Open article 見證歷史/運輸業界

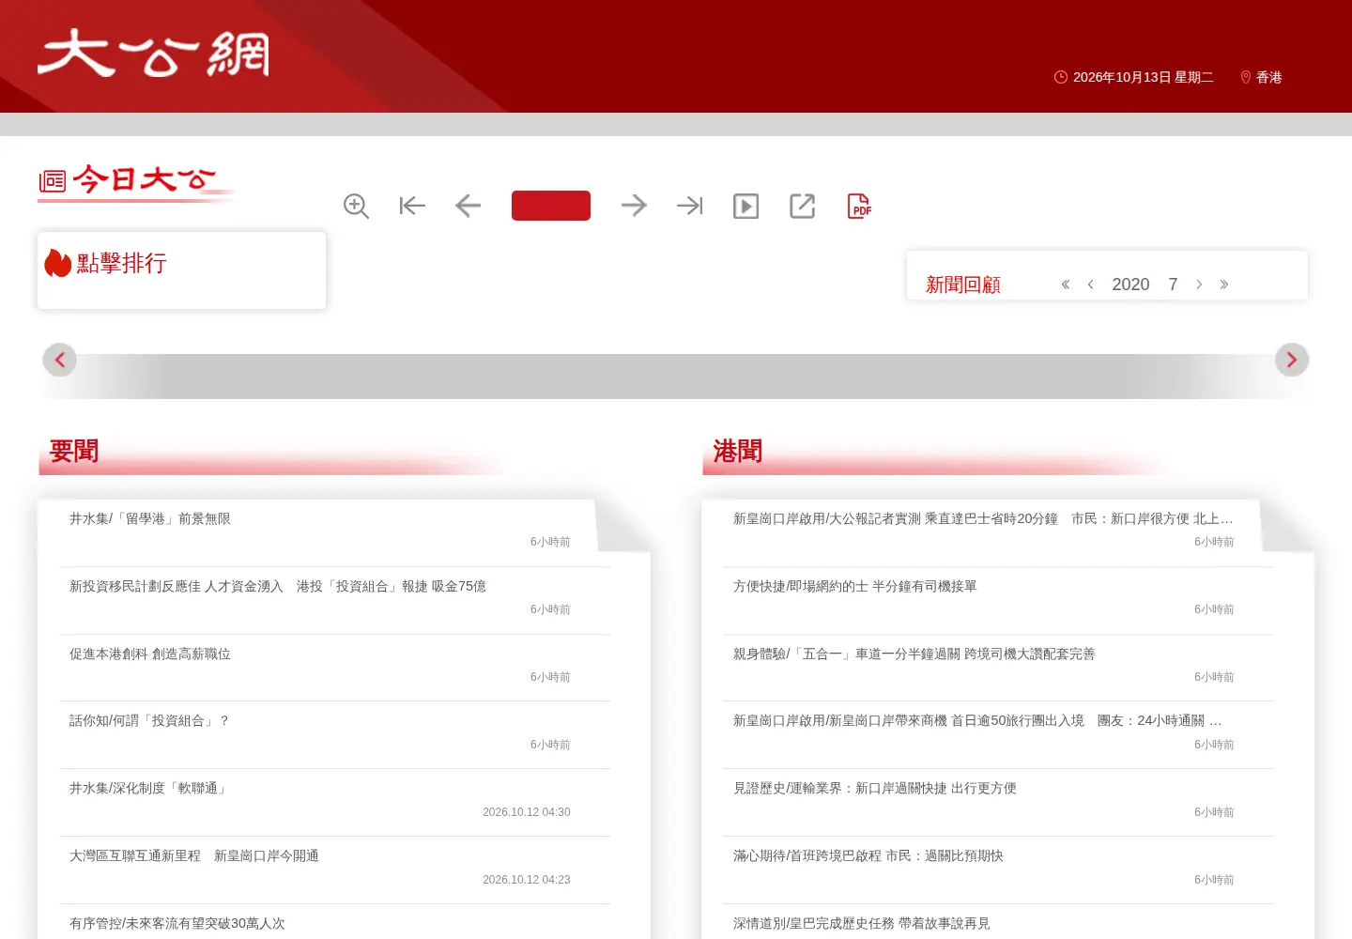[875, 788]
